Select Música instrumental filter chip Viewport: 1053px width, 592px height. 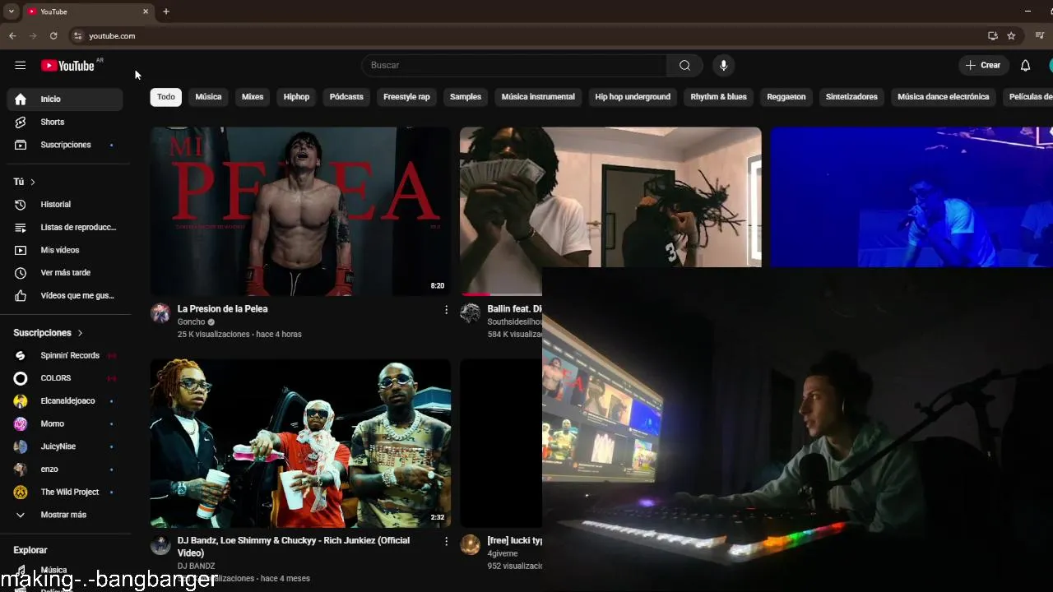538,97
